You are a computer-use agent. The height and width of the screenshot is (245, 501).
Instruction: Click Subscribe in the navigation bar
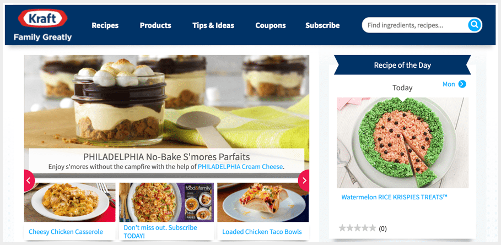click(322, 25)
